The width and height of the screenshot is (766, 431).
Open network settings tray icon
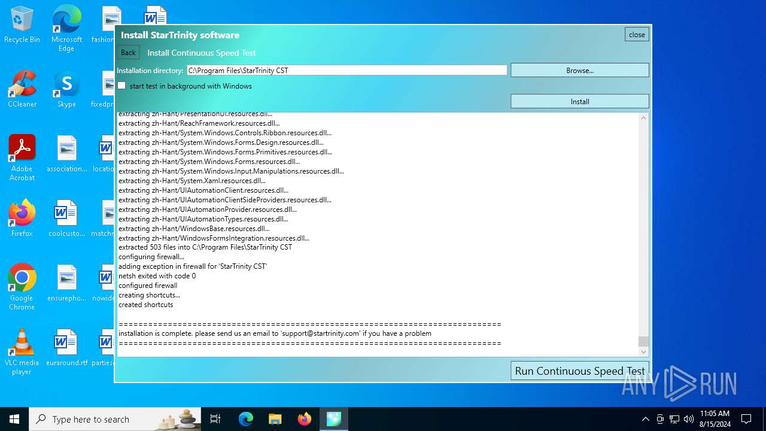(x=674, y=419)
